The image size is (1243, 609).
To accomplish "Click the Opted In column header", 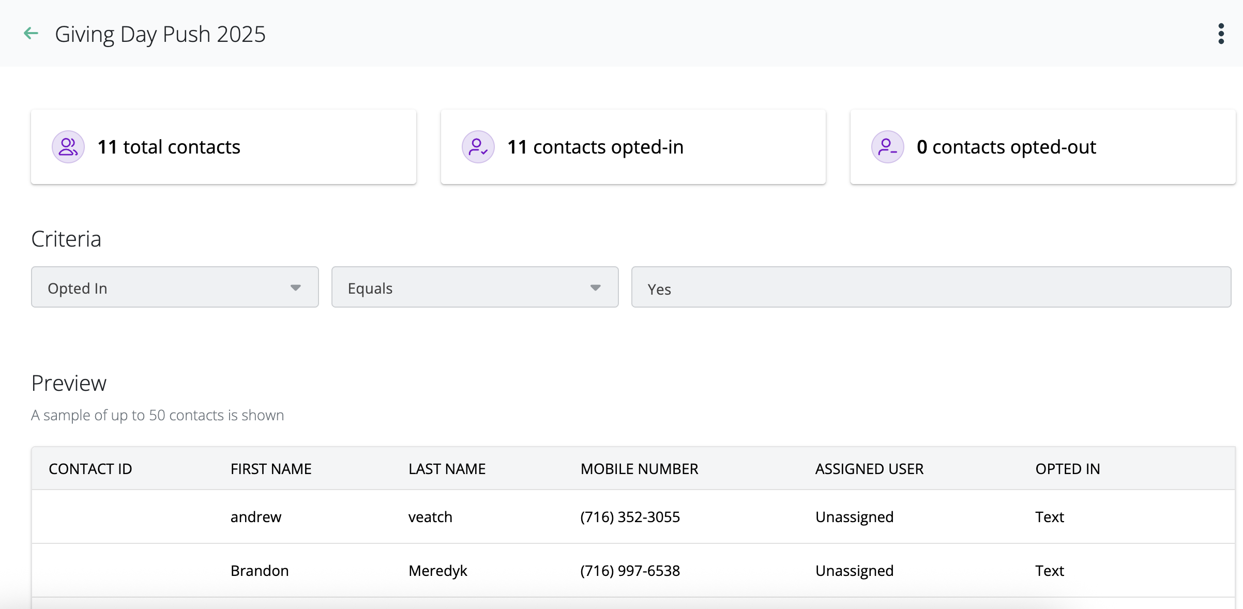I will pos(1067,469).
